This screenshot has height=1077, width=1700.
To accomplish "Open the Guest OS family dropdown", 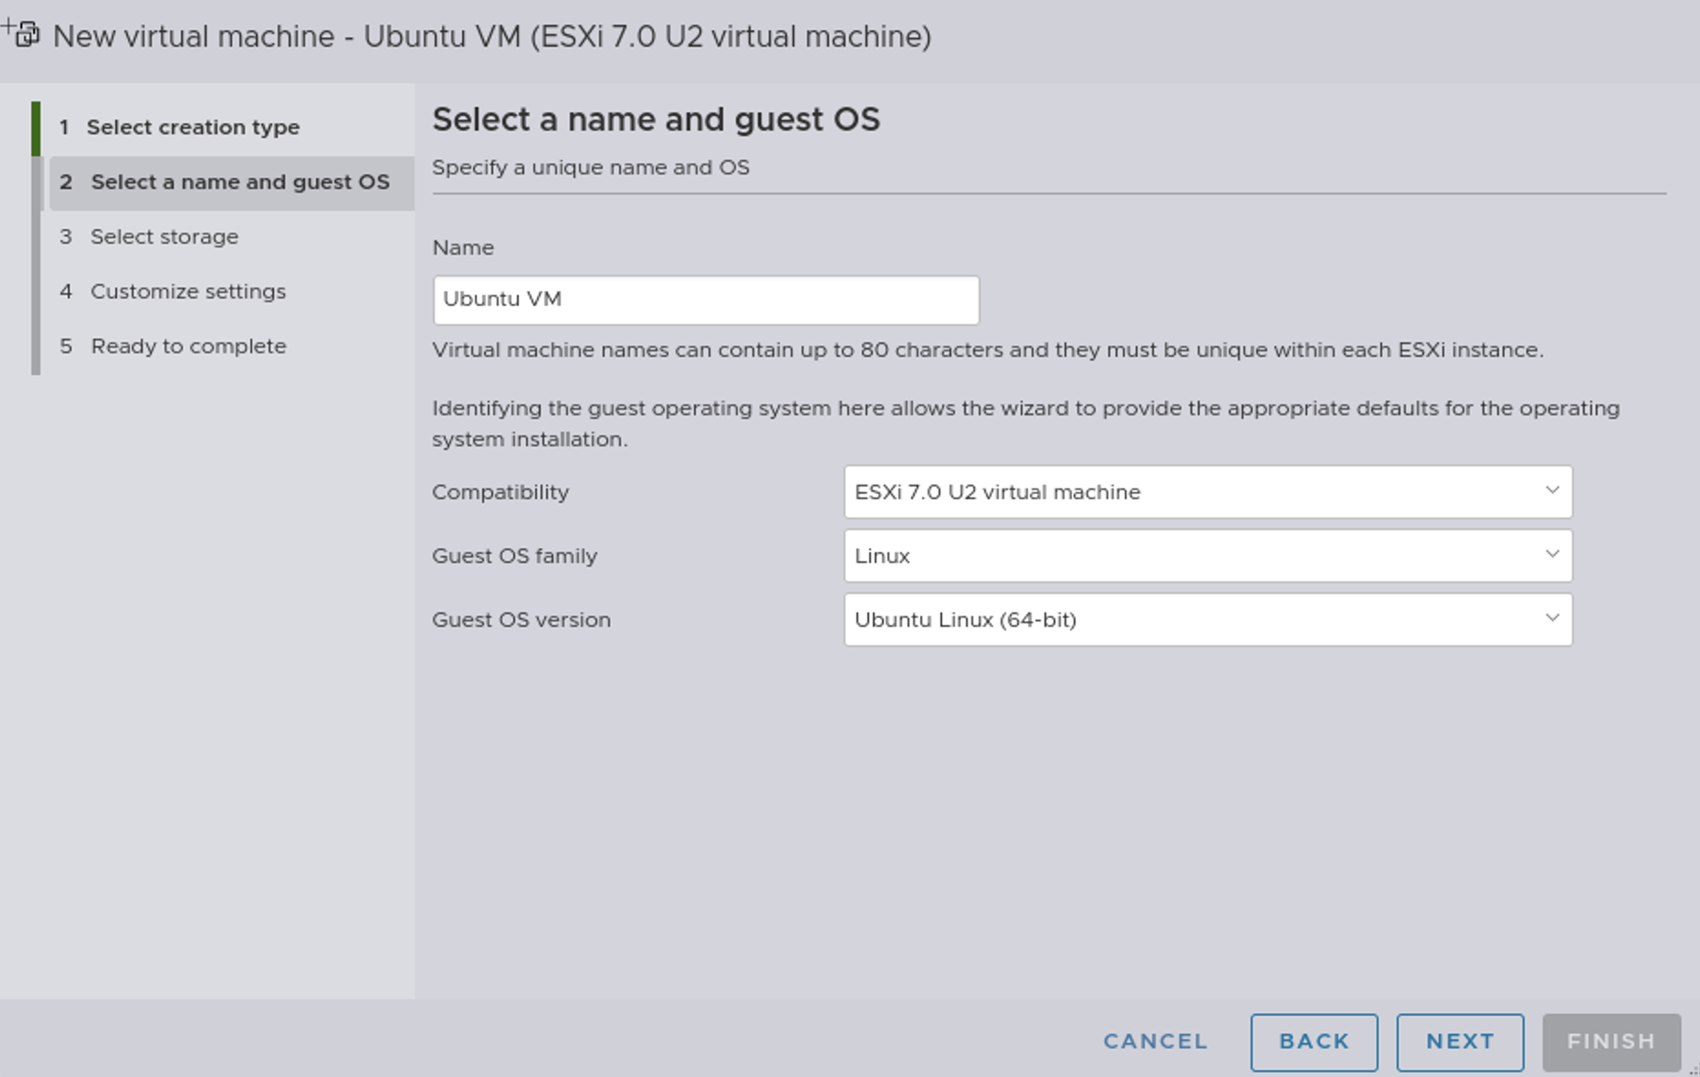I will tap(1207, 556).
